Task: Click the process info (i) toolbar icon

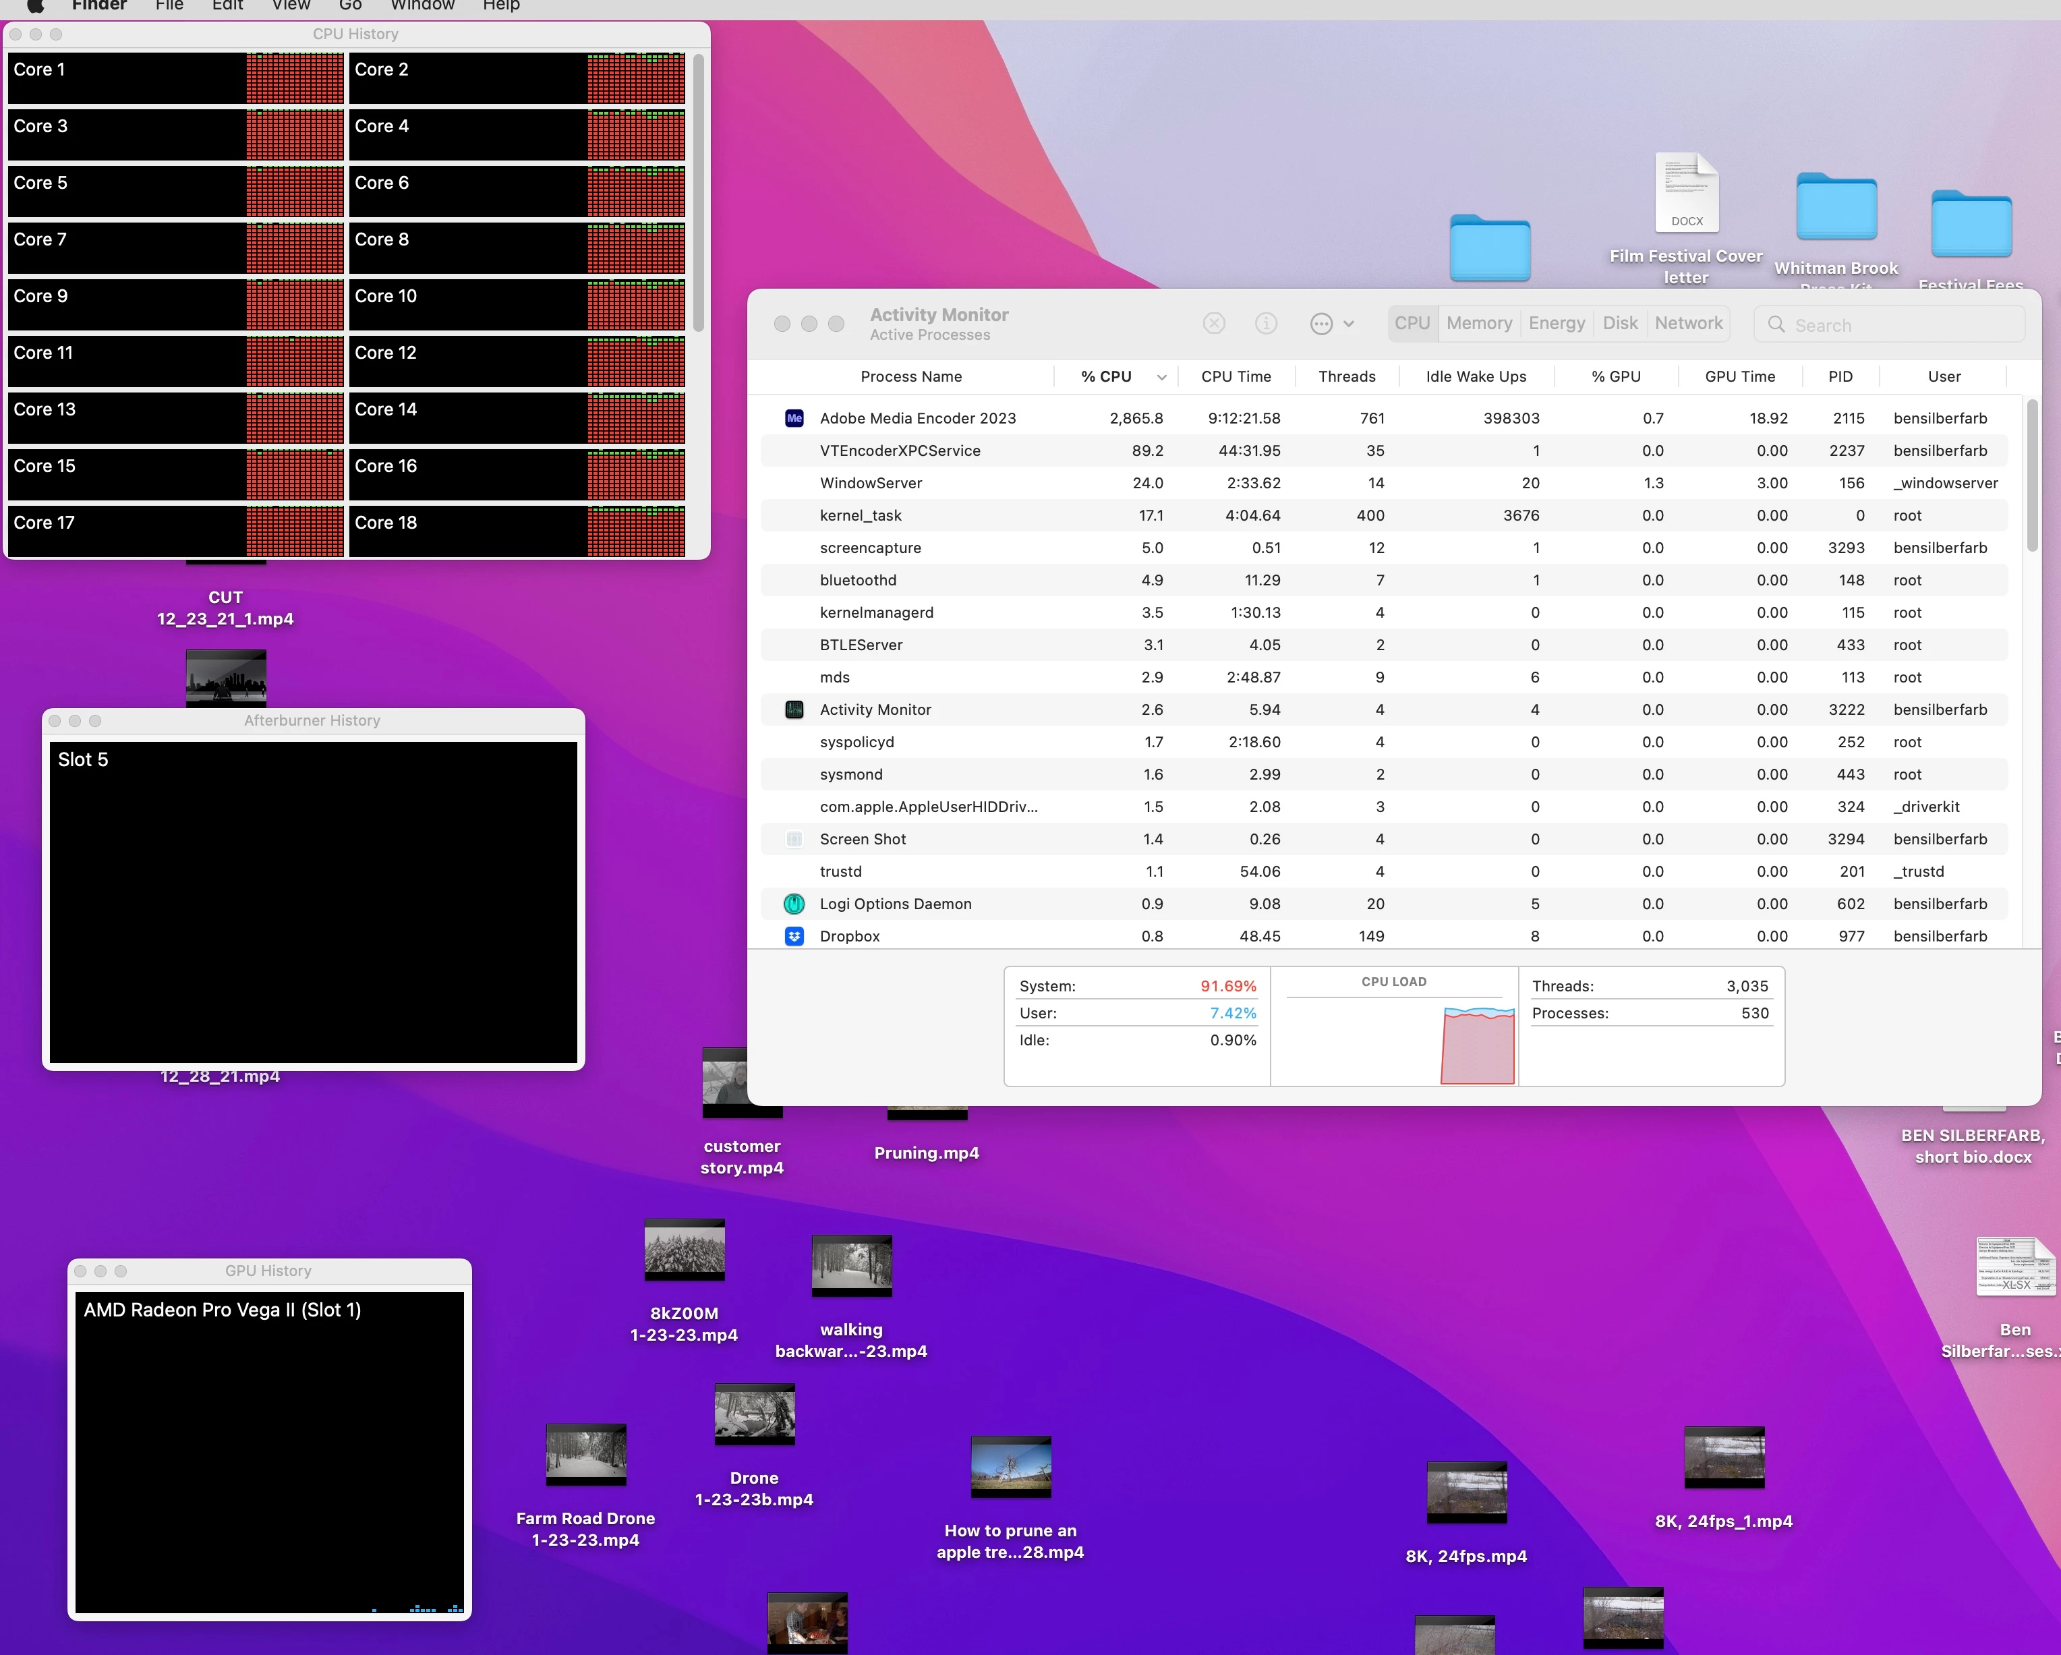Action: tap(1266, 323)
